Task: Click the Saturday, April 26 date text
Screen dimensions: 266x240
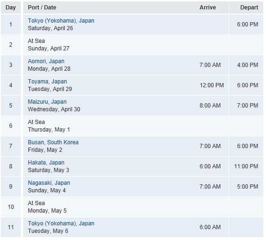Action: tap(51, 28)
